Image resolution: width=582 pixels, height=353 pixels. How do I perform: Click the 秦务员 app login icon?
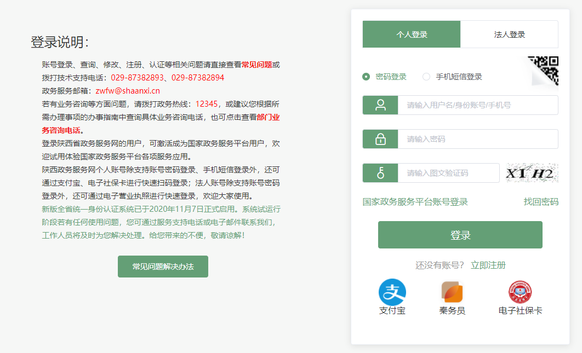point(452,292)
